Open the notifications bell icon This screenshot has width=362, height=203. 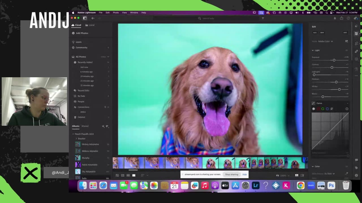335,18
